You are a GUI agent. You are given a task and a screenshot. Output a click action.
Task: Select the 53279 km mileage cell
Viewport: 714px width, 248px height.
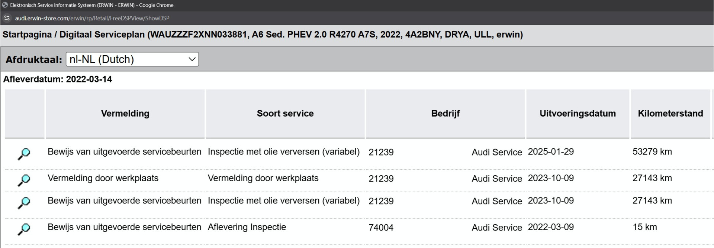pos(652,152)
